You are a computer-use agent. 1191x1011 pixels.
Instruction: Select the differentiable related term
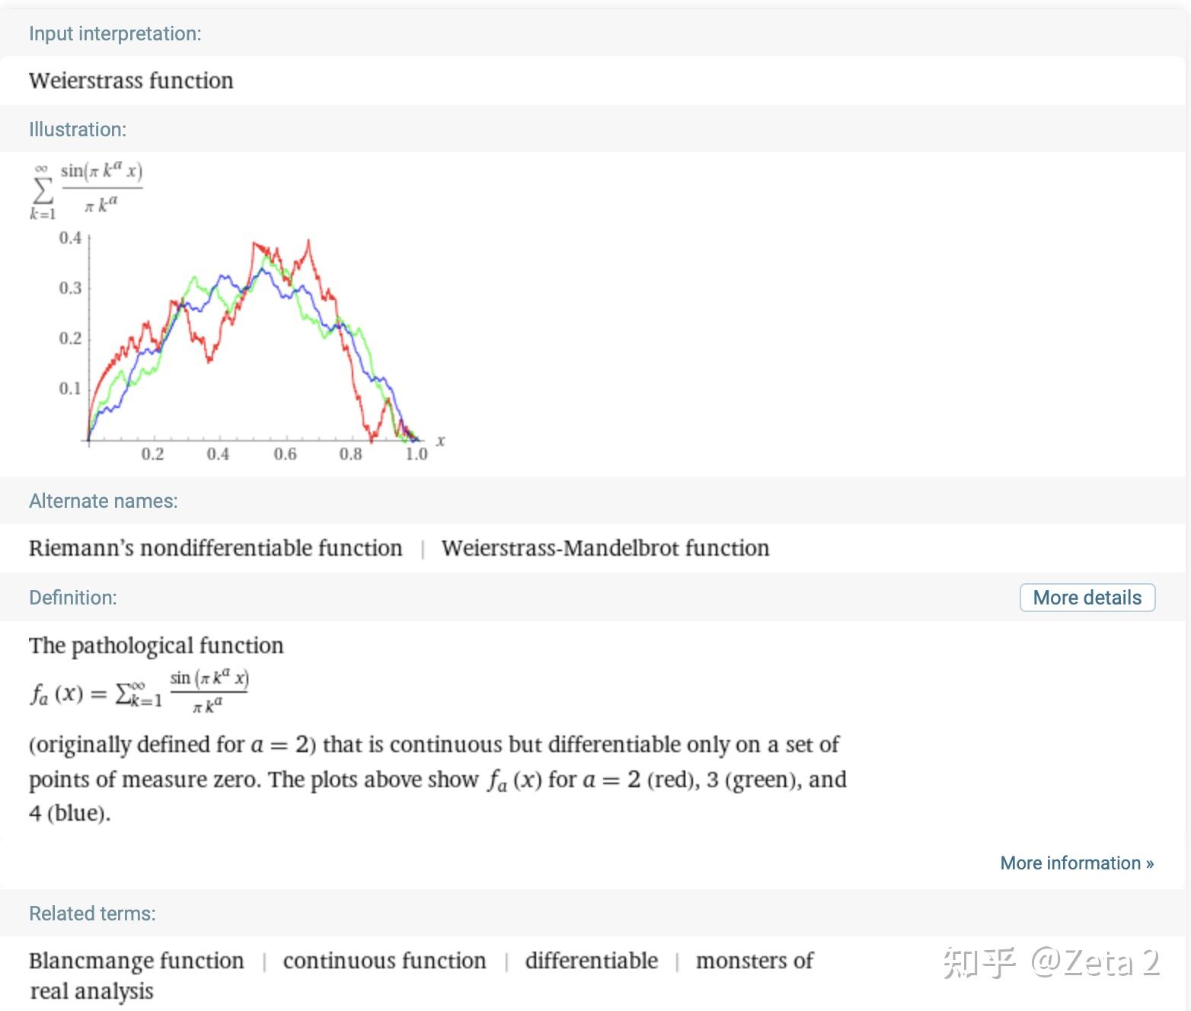pyautogui.click(x=591, y=961)
